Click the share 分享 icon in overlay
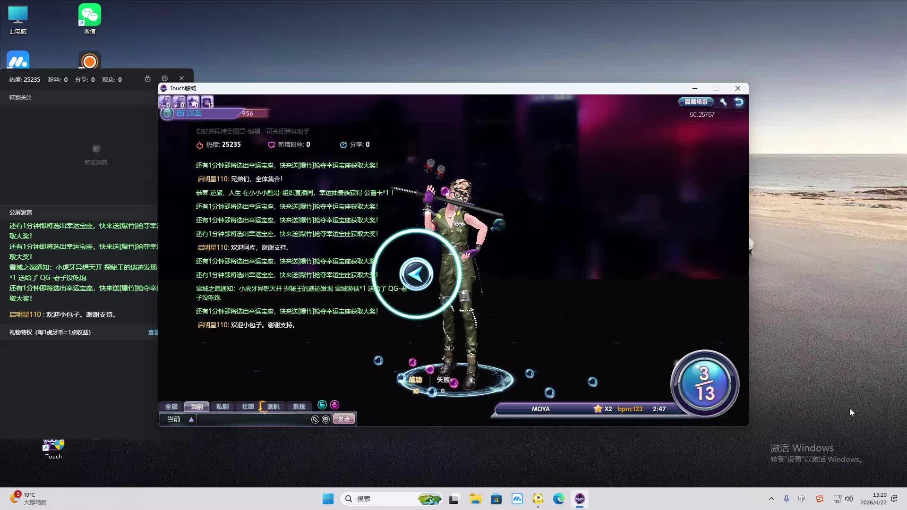Viewport: 907px width, 510px height. [343, 145]
